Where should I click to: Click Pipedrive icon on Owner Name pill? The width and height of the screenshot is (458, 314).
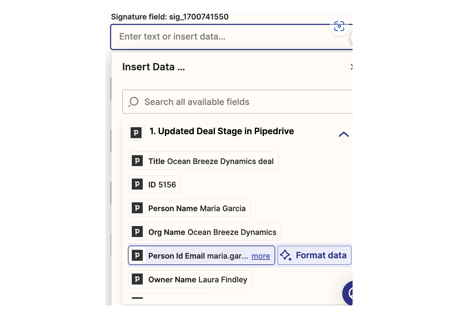click(137, 279)
